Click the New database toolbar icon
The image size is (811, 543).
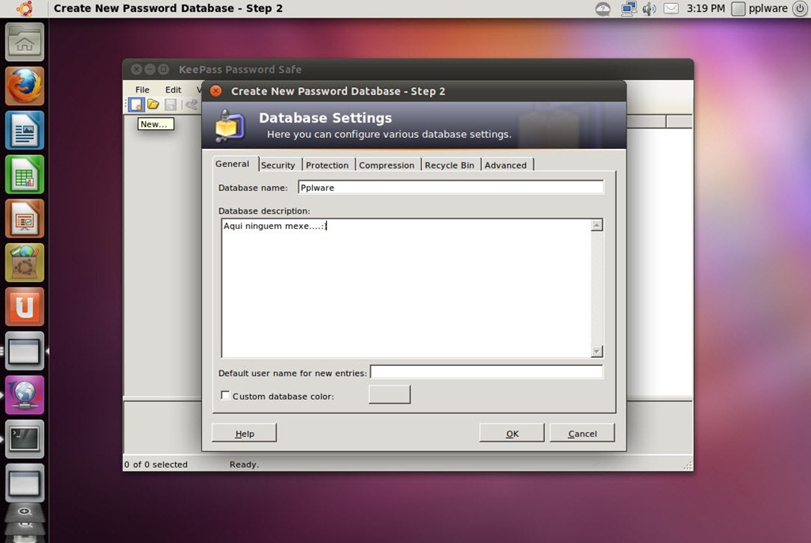[x=135, y=104]
